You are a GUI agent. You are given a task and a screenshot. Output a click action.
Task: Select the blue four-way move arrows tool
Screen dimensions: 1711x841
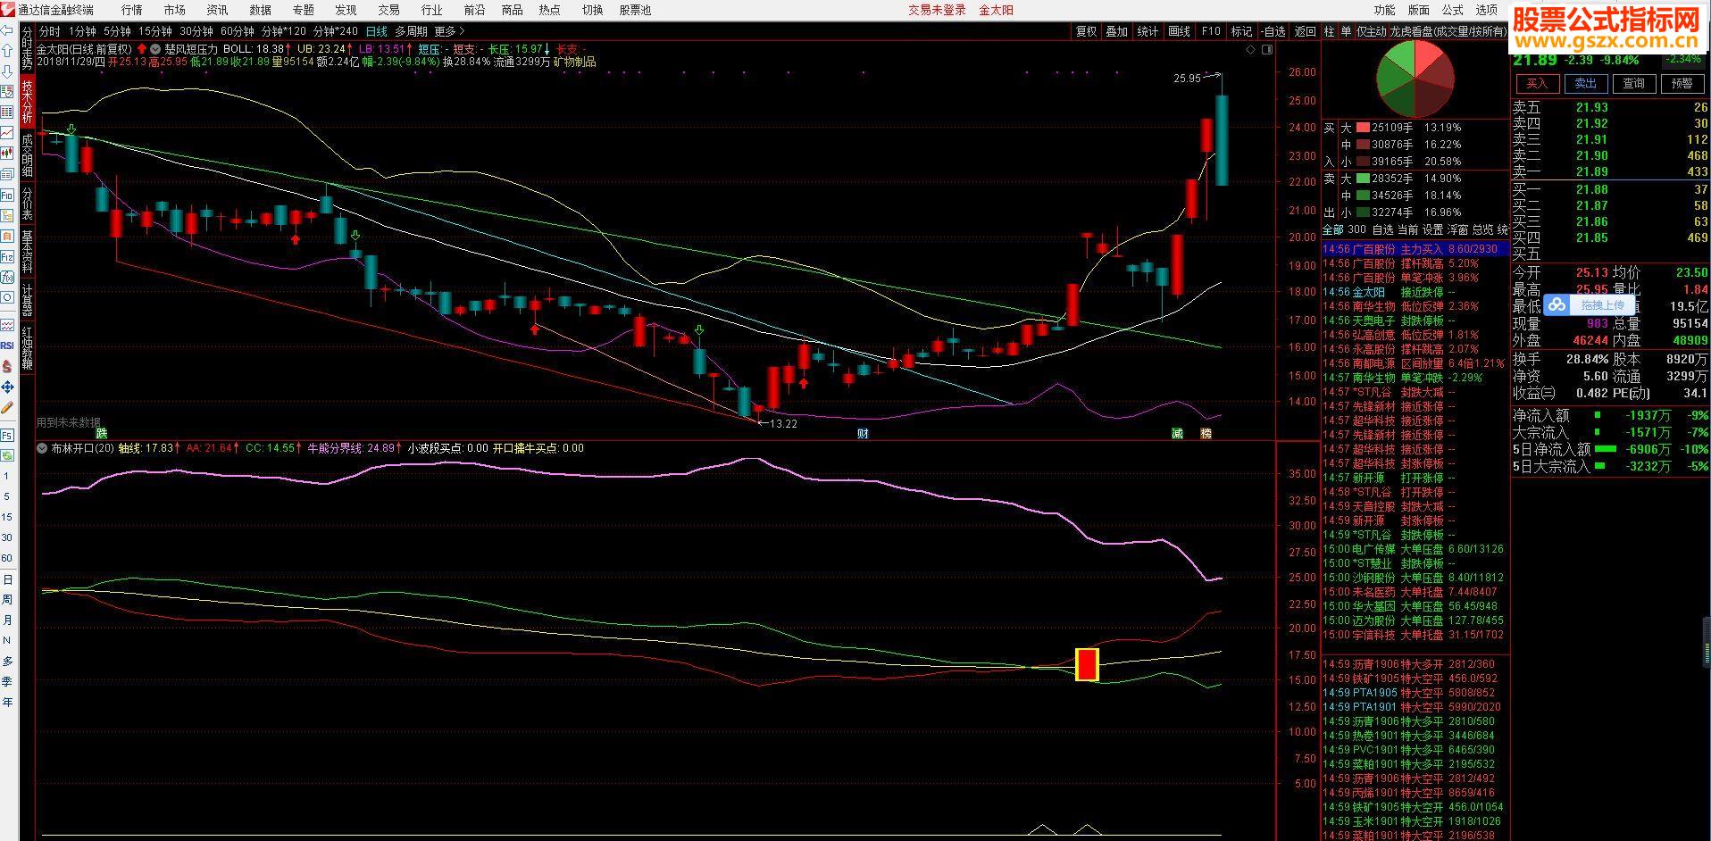click(x=7, y=387)
